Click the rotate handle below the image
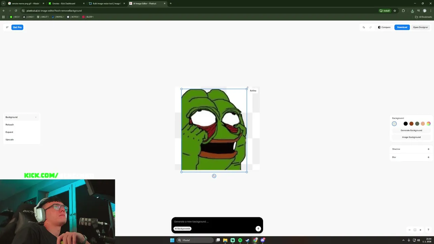The width and height of the screenshot is (434, 244). (214, 176)
